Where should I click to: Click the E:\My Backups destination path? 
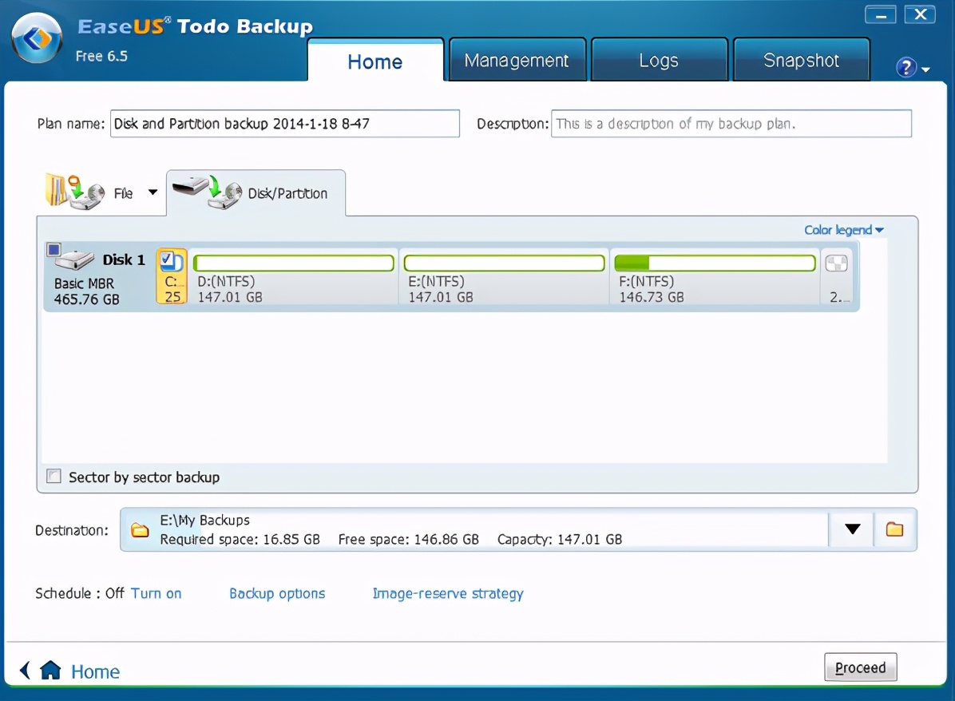pos(204,520)
